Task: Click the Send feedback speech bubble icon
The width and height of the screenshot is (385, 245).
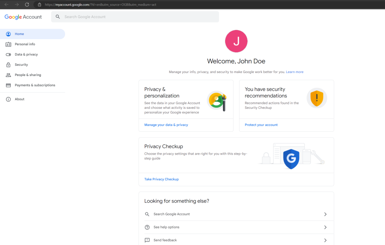Action: tap(147, 240)
